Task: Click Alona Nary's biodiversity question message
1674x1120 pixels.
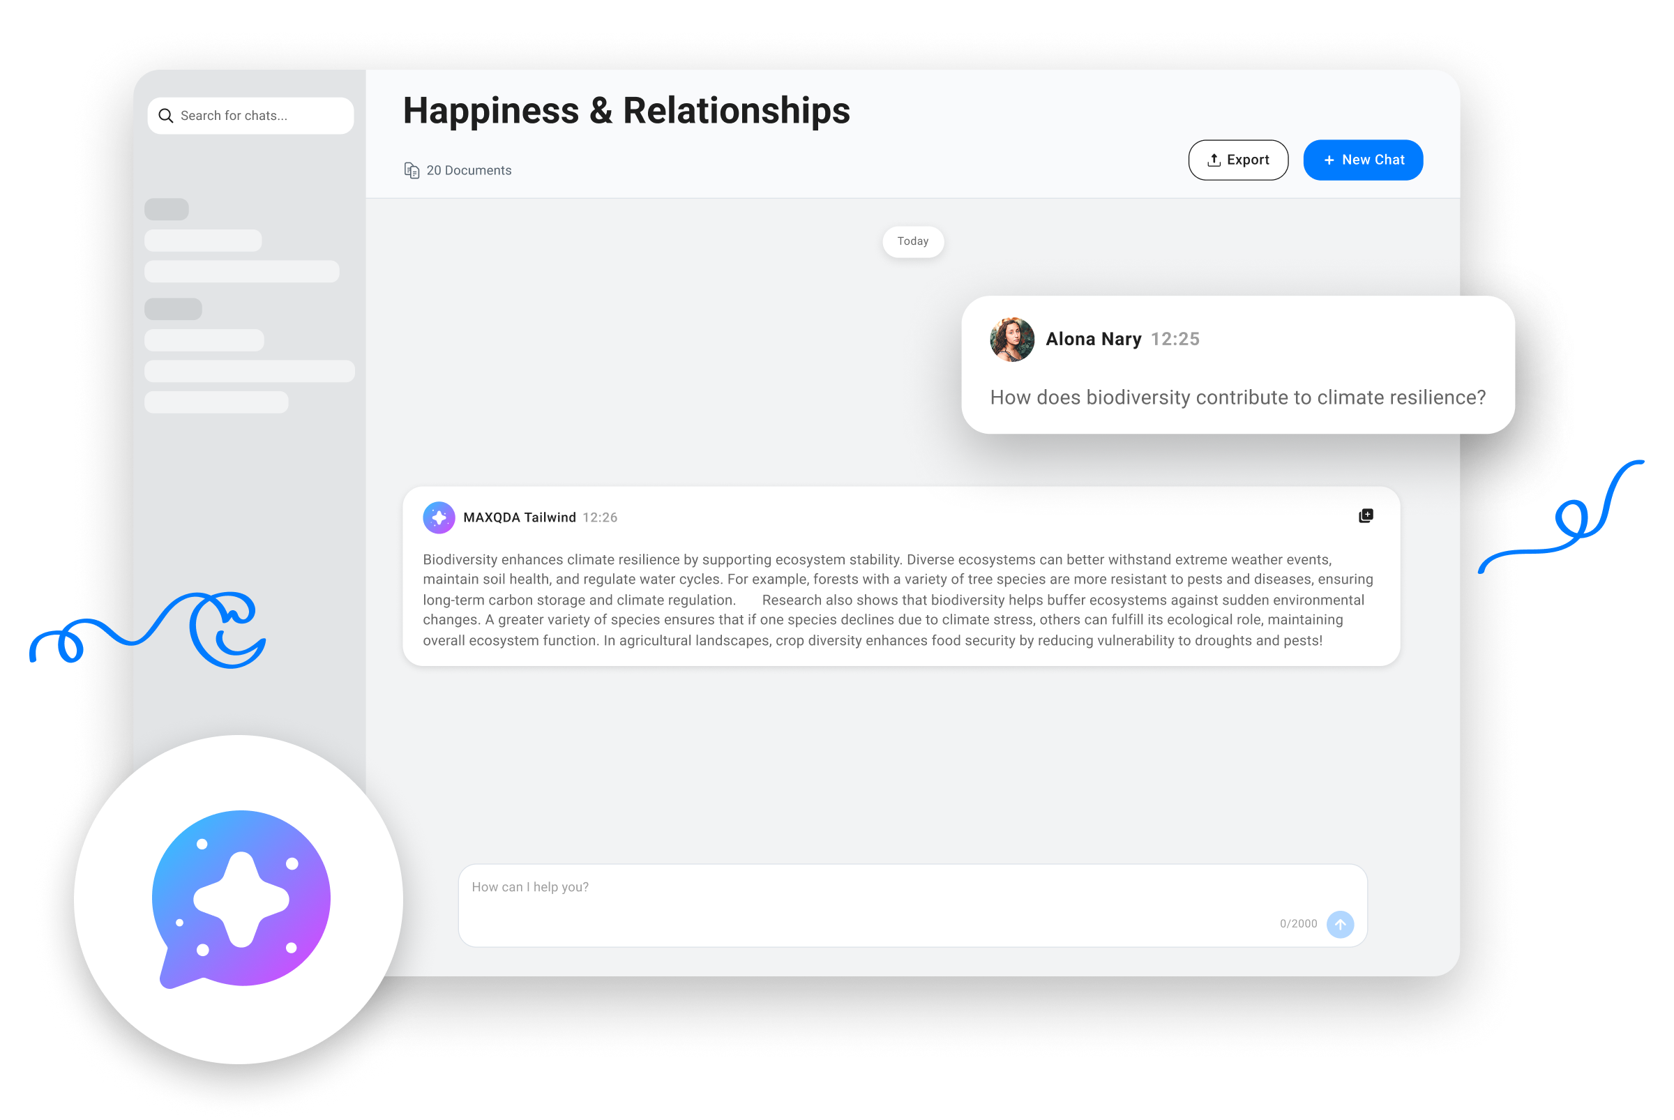Action: 1237,397
